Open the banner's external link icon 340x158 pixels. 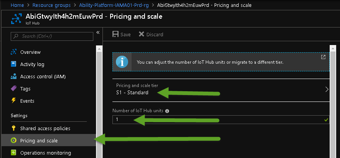pyautogui.click(x=323, y=57)
